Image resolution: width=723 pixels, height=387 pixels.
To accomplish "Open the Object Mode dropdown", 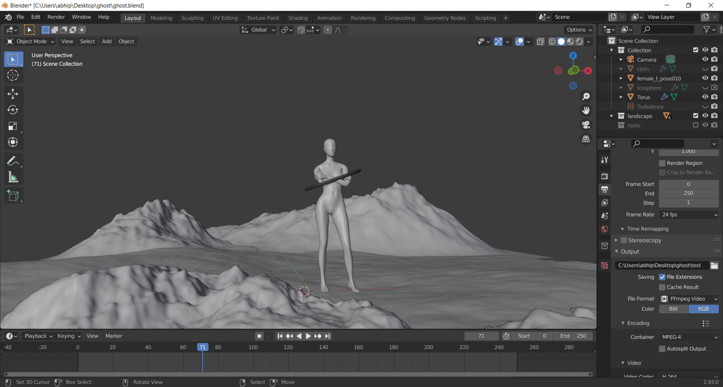I will 30,41.
